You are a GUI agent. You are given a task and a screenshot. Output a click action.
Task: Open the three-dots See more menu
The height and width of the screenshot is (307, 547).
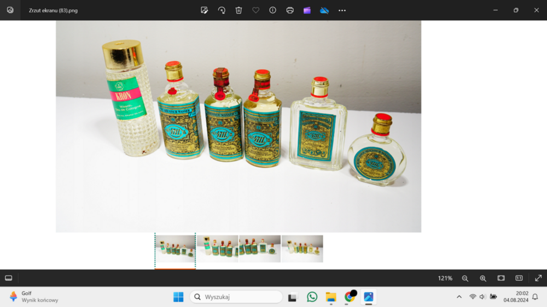pyautogui.click(x=342, y=10)
